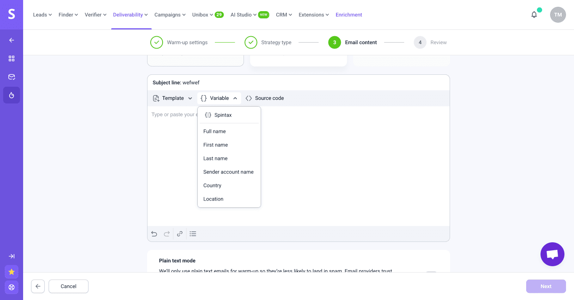Screen dimensions: 574x300
Task: Click the redo arrow in editor
Action: point(167,234)
